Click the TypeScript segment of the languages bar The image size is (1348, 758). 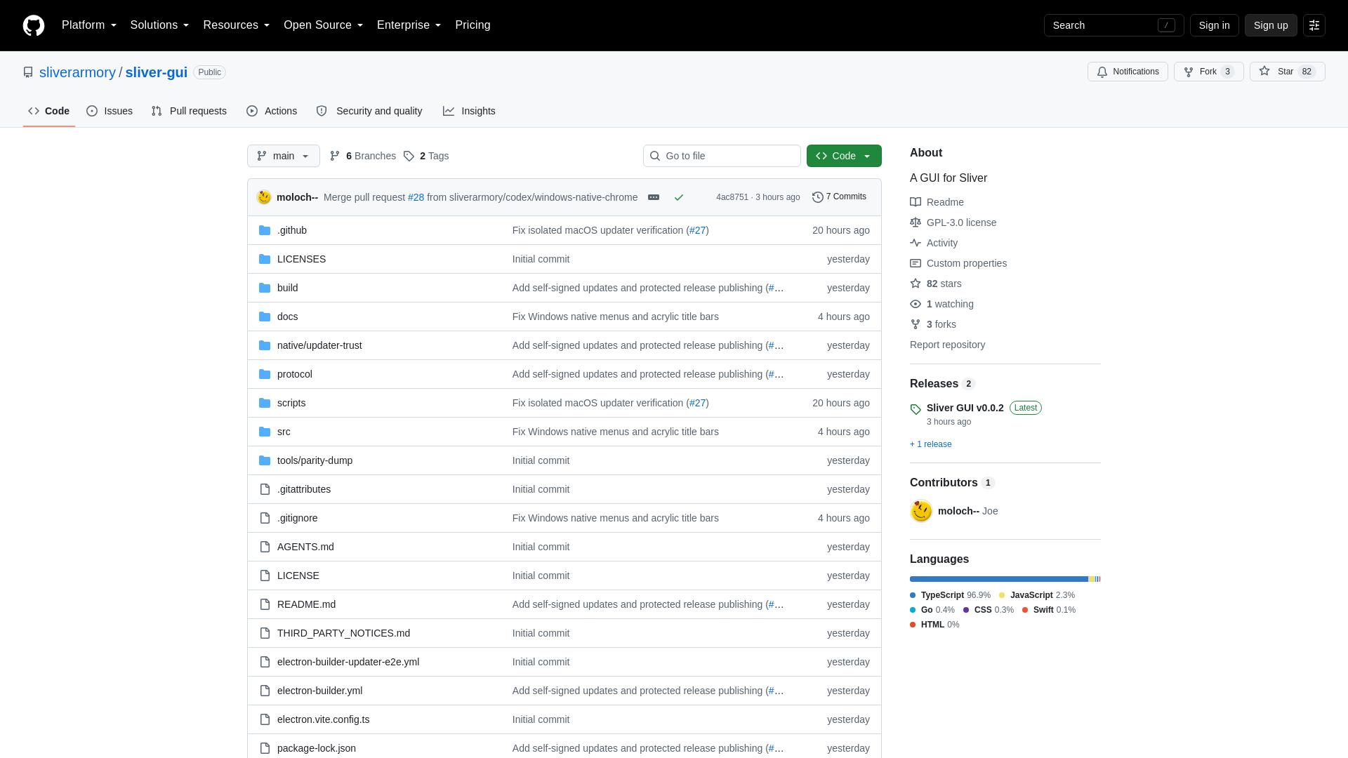[999, 579]
